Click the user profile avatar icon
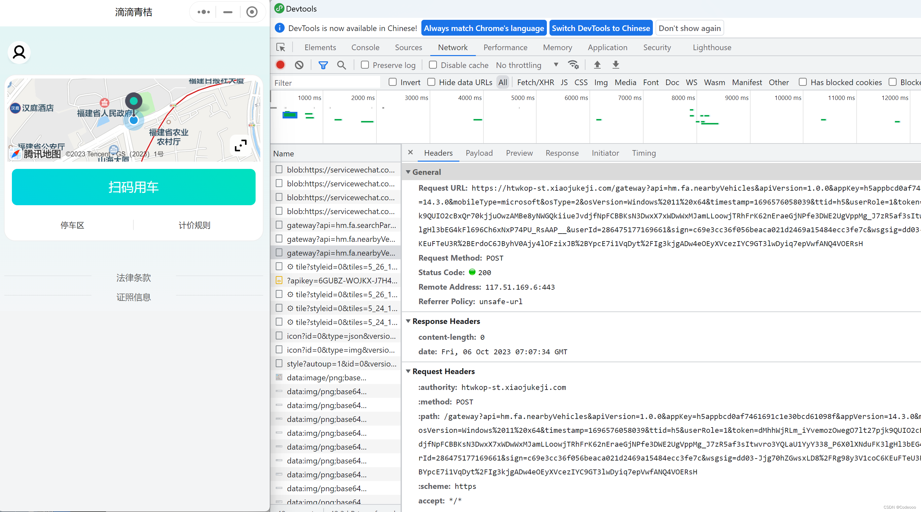The image size is (921, 512). 19,52
